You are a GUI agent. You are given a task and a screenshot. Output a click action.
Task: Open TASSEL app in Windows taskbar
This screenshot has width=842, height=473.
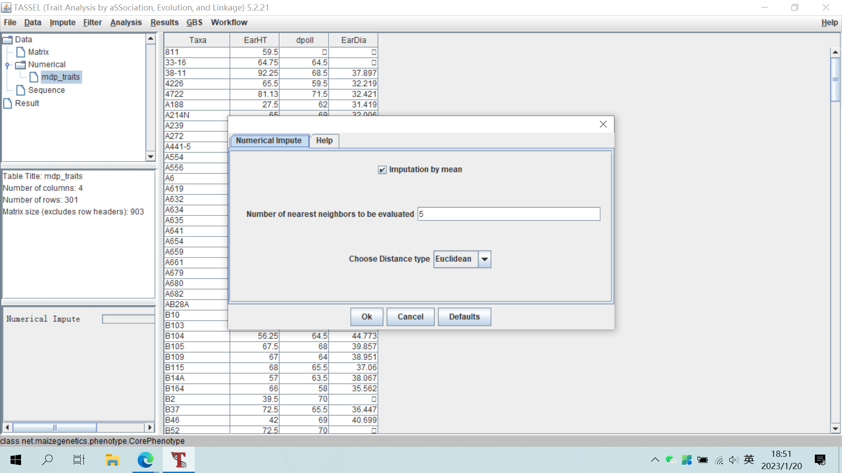pyautogui.click(x=178, y=460)
